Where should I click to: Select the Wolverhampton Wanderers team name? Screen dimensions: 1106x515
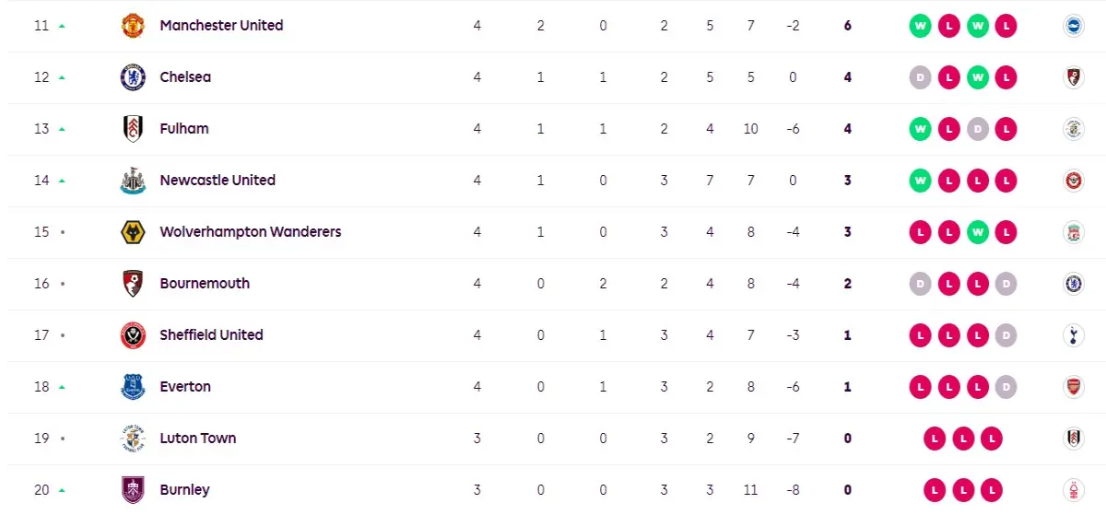250,232
